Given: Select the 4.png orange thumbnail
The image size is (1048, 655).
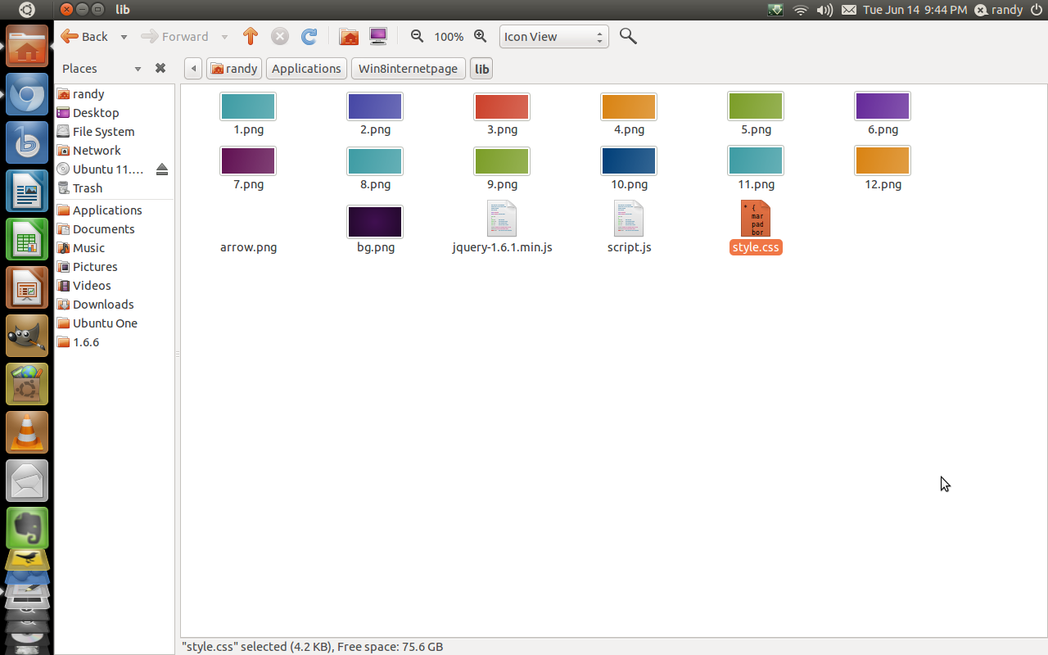Looking at the screenshot, I should (629, 106).
